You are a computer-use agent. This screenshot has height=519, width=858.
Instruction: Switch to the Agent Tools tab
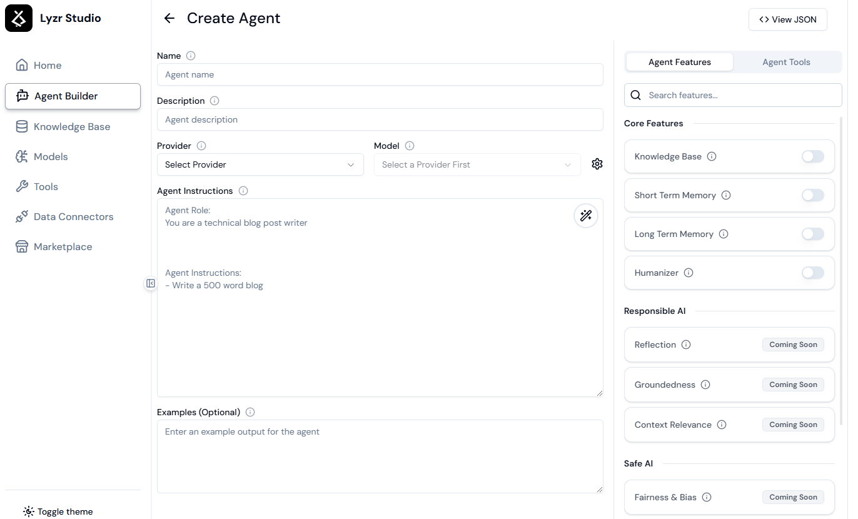coord(786,62)
